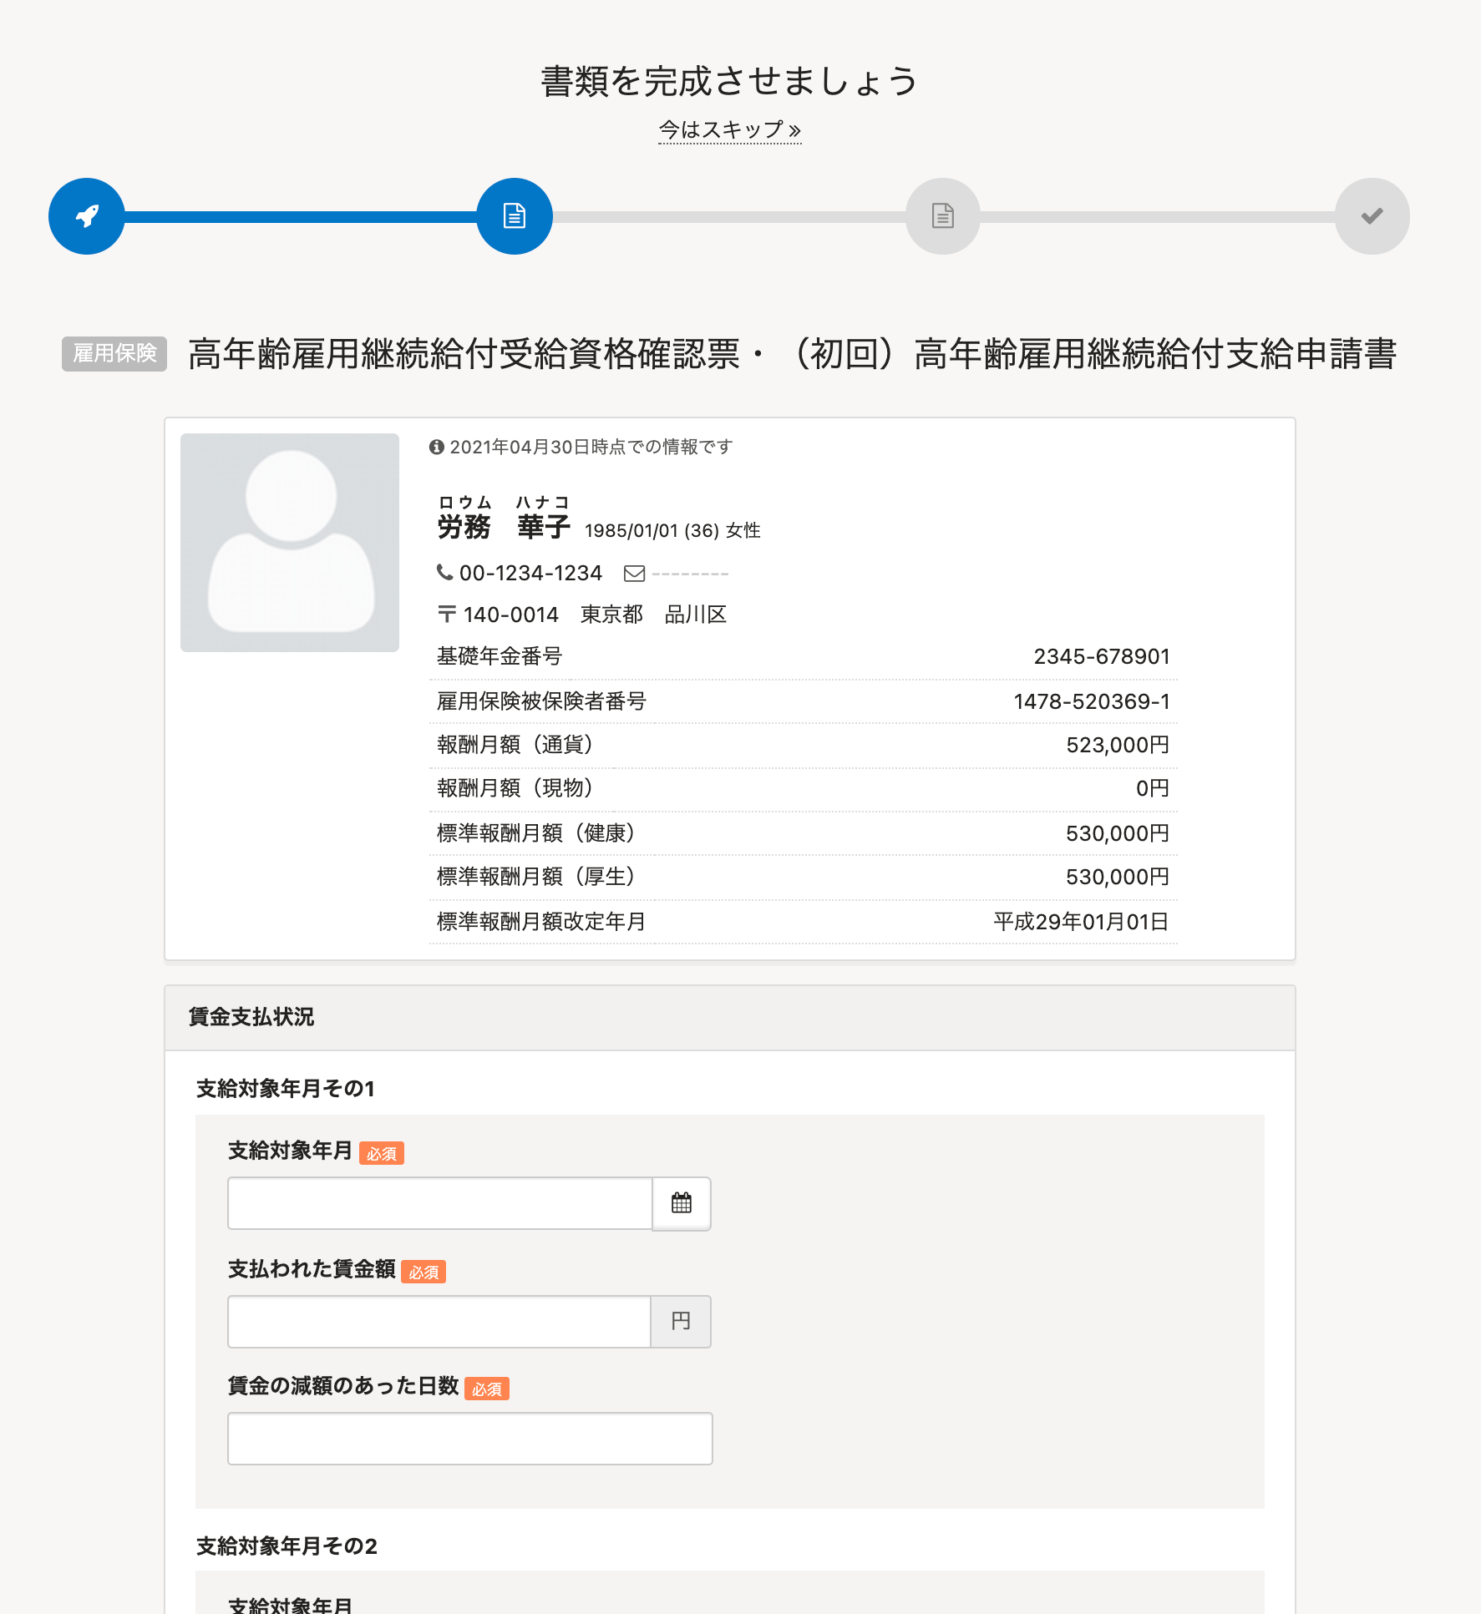This screenshot has height=1614, width=1481.
Task: Click the 賃金支払状況 section header
Action: point(730,1018)
